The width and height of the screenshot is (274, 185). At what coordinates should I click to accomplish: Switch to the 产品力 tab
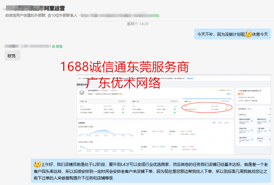(x=82, y=101)
